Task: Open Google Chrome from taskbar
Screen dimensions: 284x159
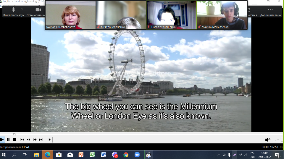Action: pyautogui.click(x=126, y=155)
